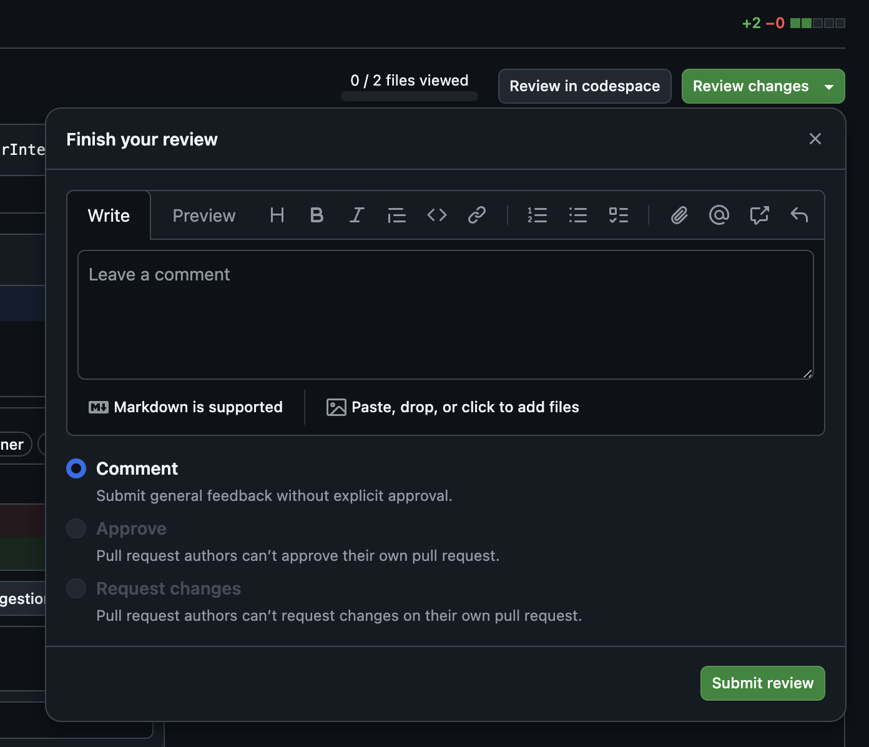Apply italic formatting icon
The height and width of the screenshot is (747, 869).
[356, 215]
